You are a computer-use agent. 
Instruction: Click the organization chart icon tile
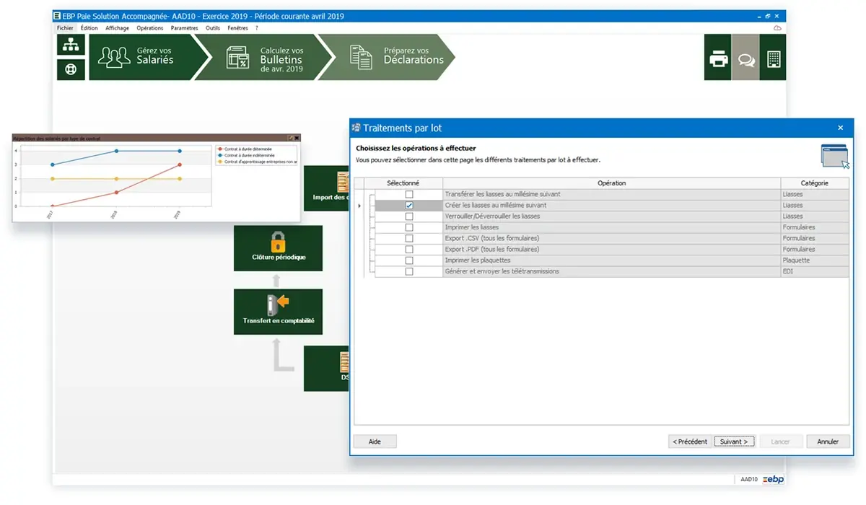click(71, 45)
